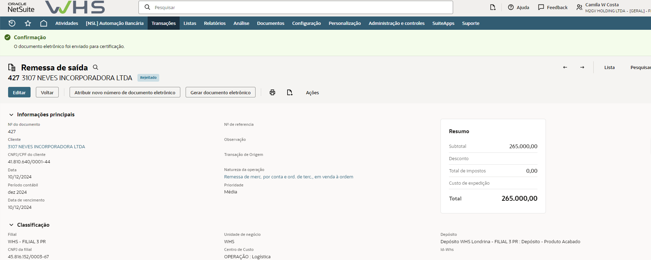Click the favorites star shortcut icon

[28, 23]
